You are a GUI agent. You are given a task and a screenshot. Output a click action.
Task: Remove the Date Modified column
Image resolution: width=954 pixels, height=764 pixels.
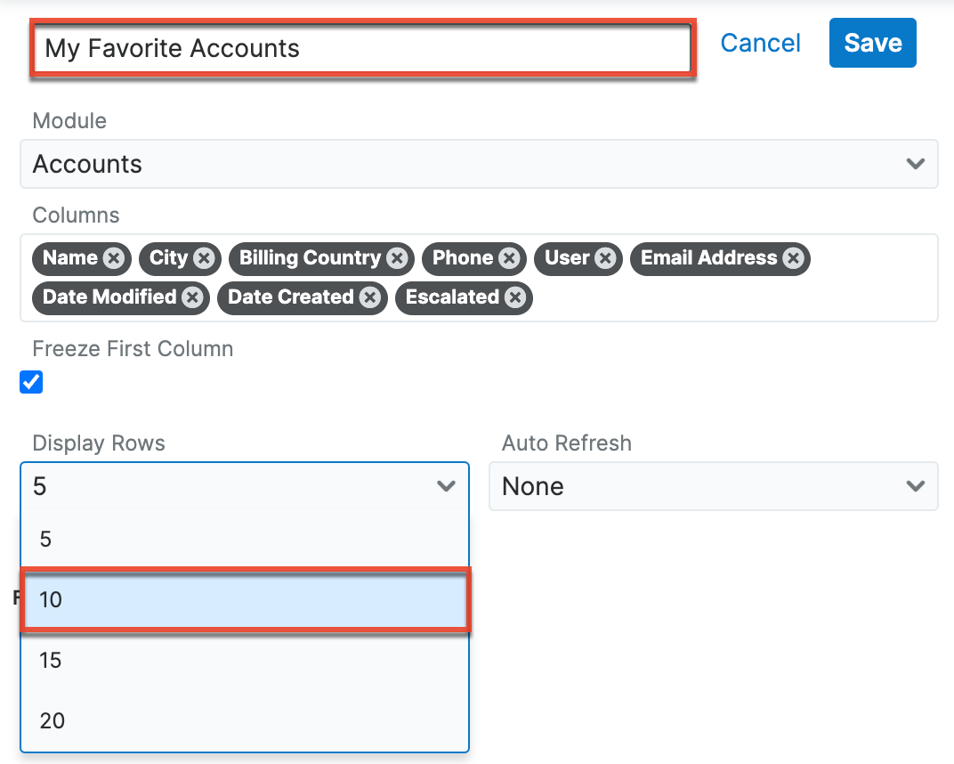pos(194,298)
